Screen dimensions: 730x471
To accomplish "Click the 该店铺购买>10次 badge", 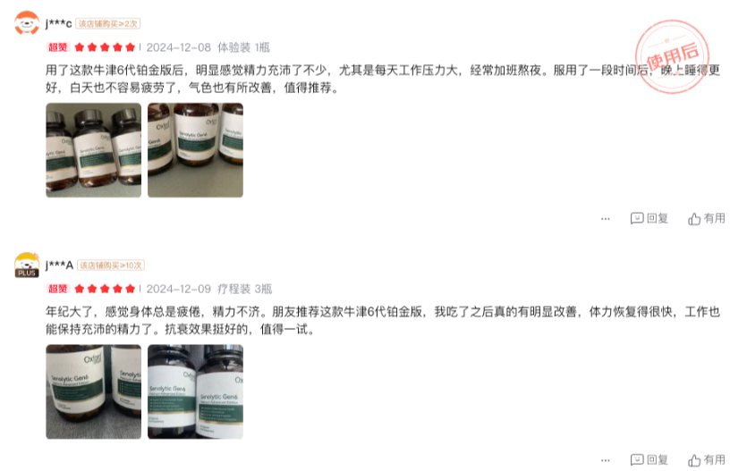I will click(x=111, y=265).
